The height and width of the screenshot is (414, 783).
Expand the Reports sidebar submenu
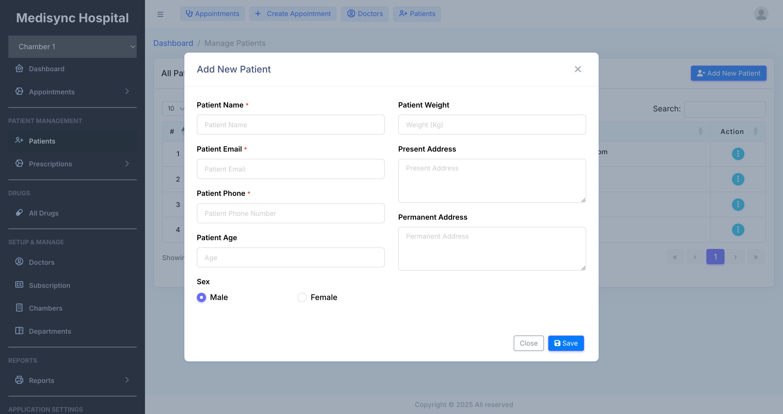point(127,380)
